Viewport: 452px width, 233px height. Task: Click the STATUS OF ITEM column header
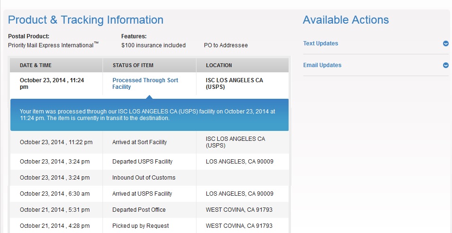pos(133,65)
